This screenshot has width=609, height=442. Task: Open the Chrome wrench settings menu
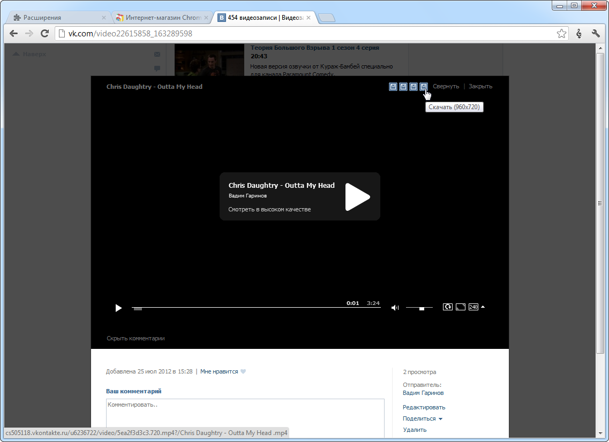tap(596, 34)
